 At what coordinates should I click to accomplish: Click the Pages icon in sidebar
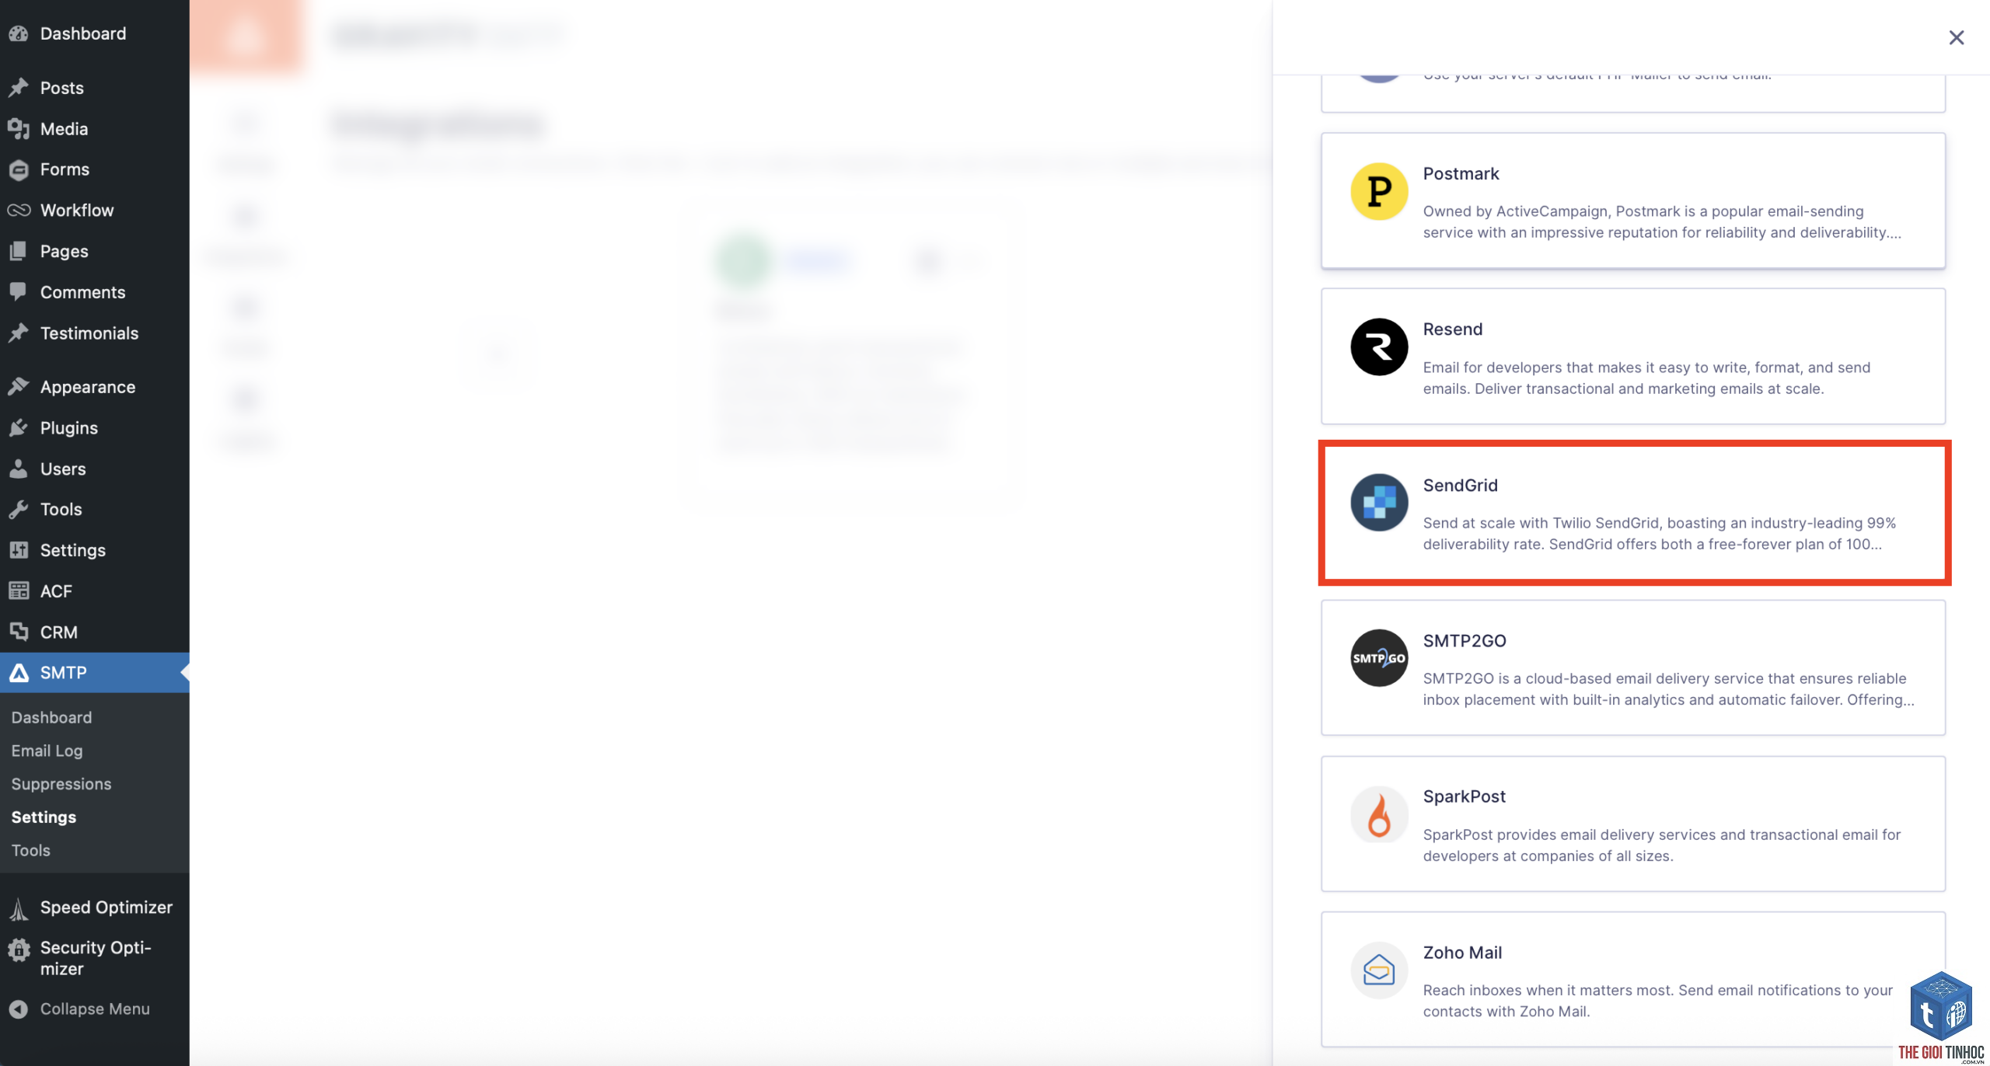[x=19, y=251]
